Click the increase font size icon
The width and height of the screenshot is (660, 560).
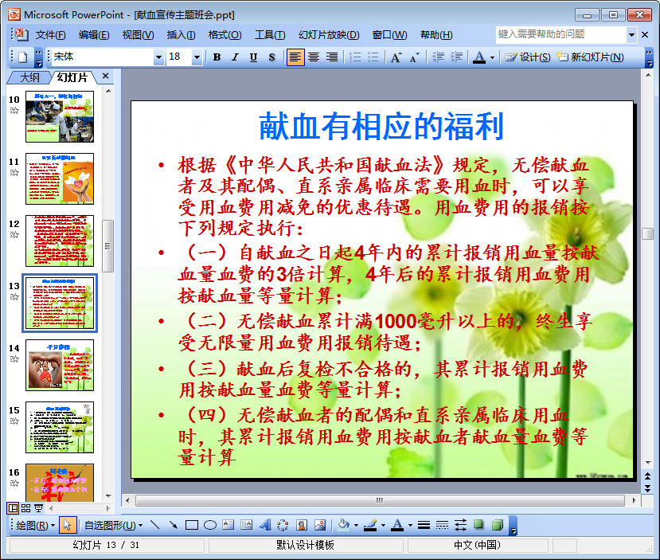[x=396, y=57]
